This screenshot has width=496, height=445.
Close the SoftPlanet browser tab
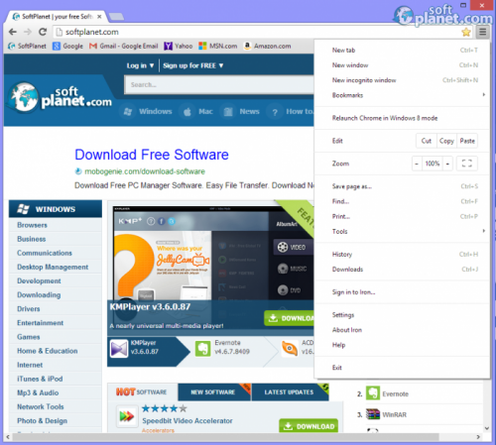pyautogui.click(x=99, y=17)
